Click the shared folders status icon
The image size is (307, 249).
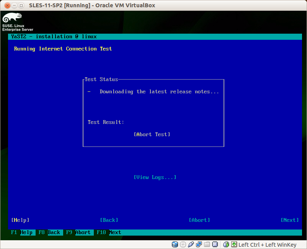pos(207,244)
